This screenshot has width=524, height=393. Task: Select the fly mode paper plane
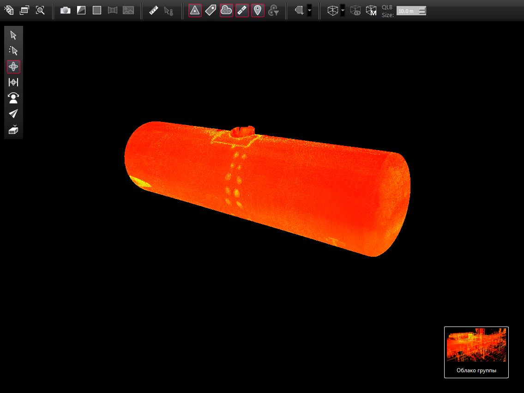(13, 114)
